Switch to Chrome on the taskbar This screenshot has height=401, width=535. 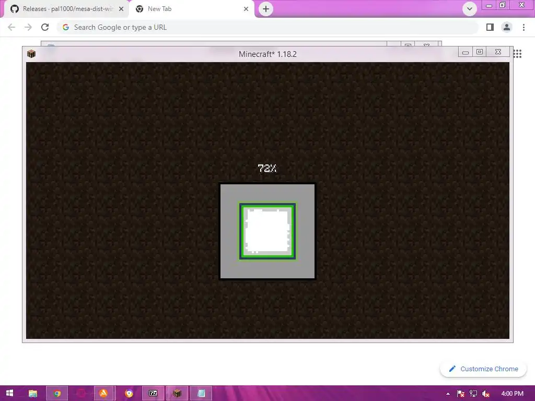(57, 393)
